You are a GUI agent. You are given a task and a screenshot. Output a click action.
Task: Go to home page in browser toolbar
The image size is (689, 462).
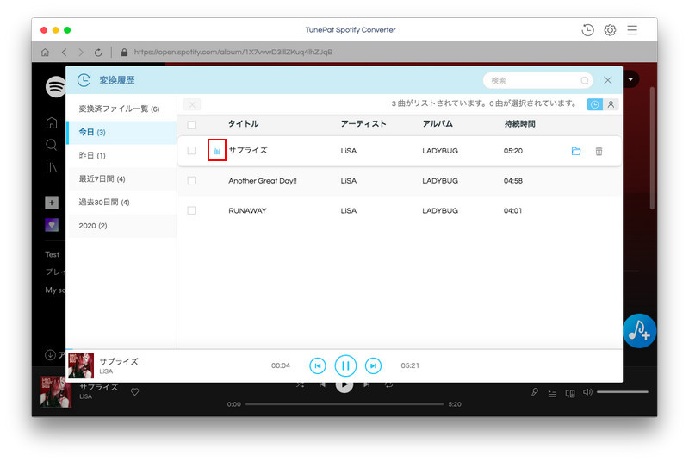pyautogui.click(x=45, y=53)
